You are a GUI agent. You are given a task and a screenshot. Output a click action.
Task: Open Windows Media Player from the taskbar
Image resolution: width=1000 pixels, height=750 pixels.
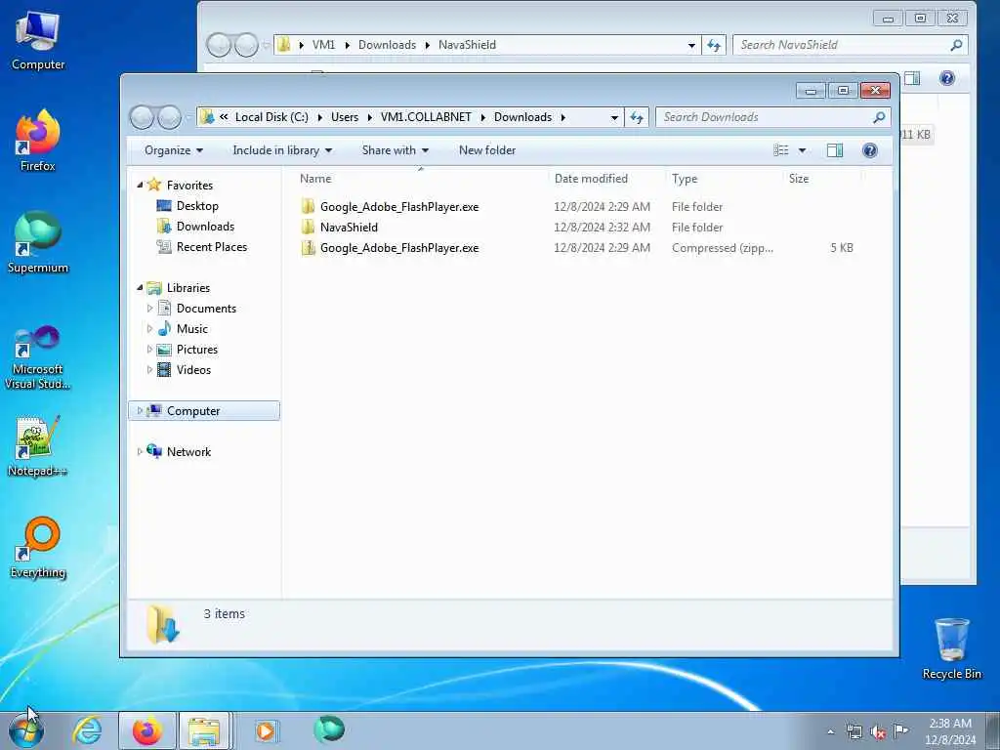(x=266, y=730)
